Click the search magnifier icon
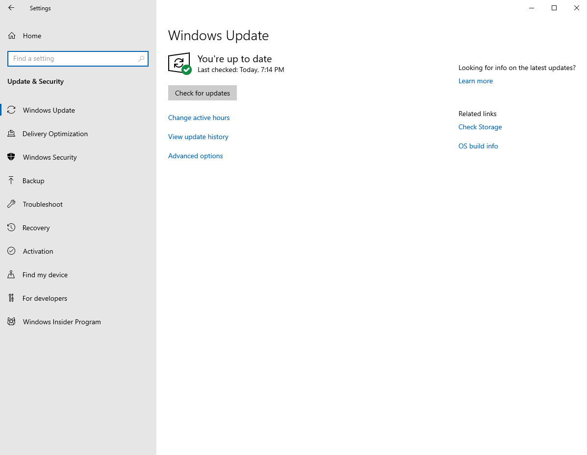Viewport: 587px width, 455px height. [141, 59]
